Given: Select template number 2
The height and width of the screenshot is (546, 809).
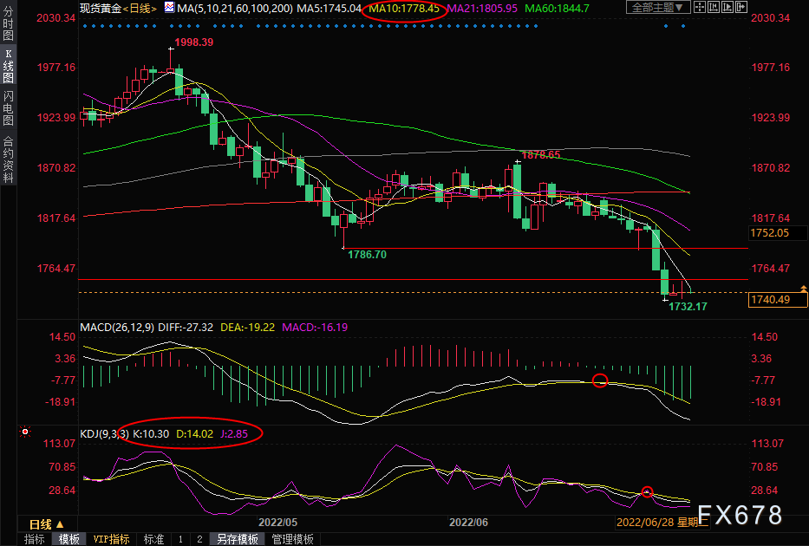Looking at the screenshot, I should [199, 539].
